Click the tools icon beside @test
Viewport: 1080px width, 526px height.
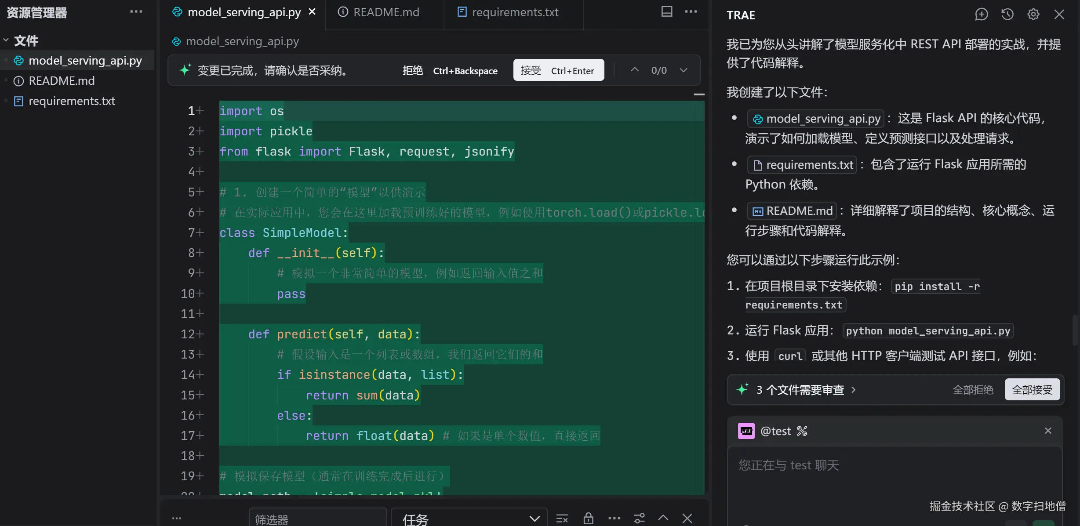click(x=802, y=431)
